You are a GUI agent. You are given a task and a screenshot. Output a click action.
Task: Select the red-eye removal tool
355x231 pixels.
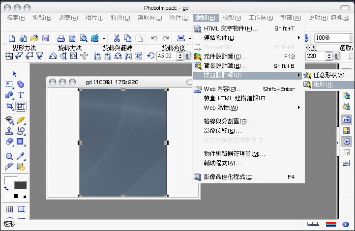pyautogui.click(x=9, y=120)
